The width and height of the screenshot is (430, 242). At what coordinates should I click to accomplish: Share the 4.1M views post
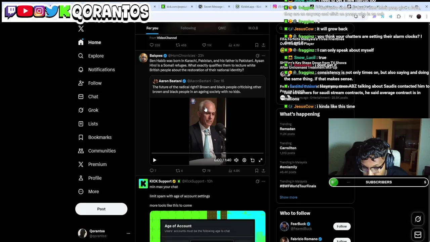263,45
